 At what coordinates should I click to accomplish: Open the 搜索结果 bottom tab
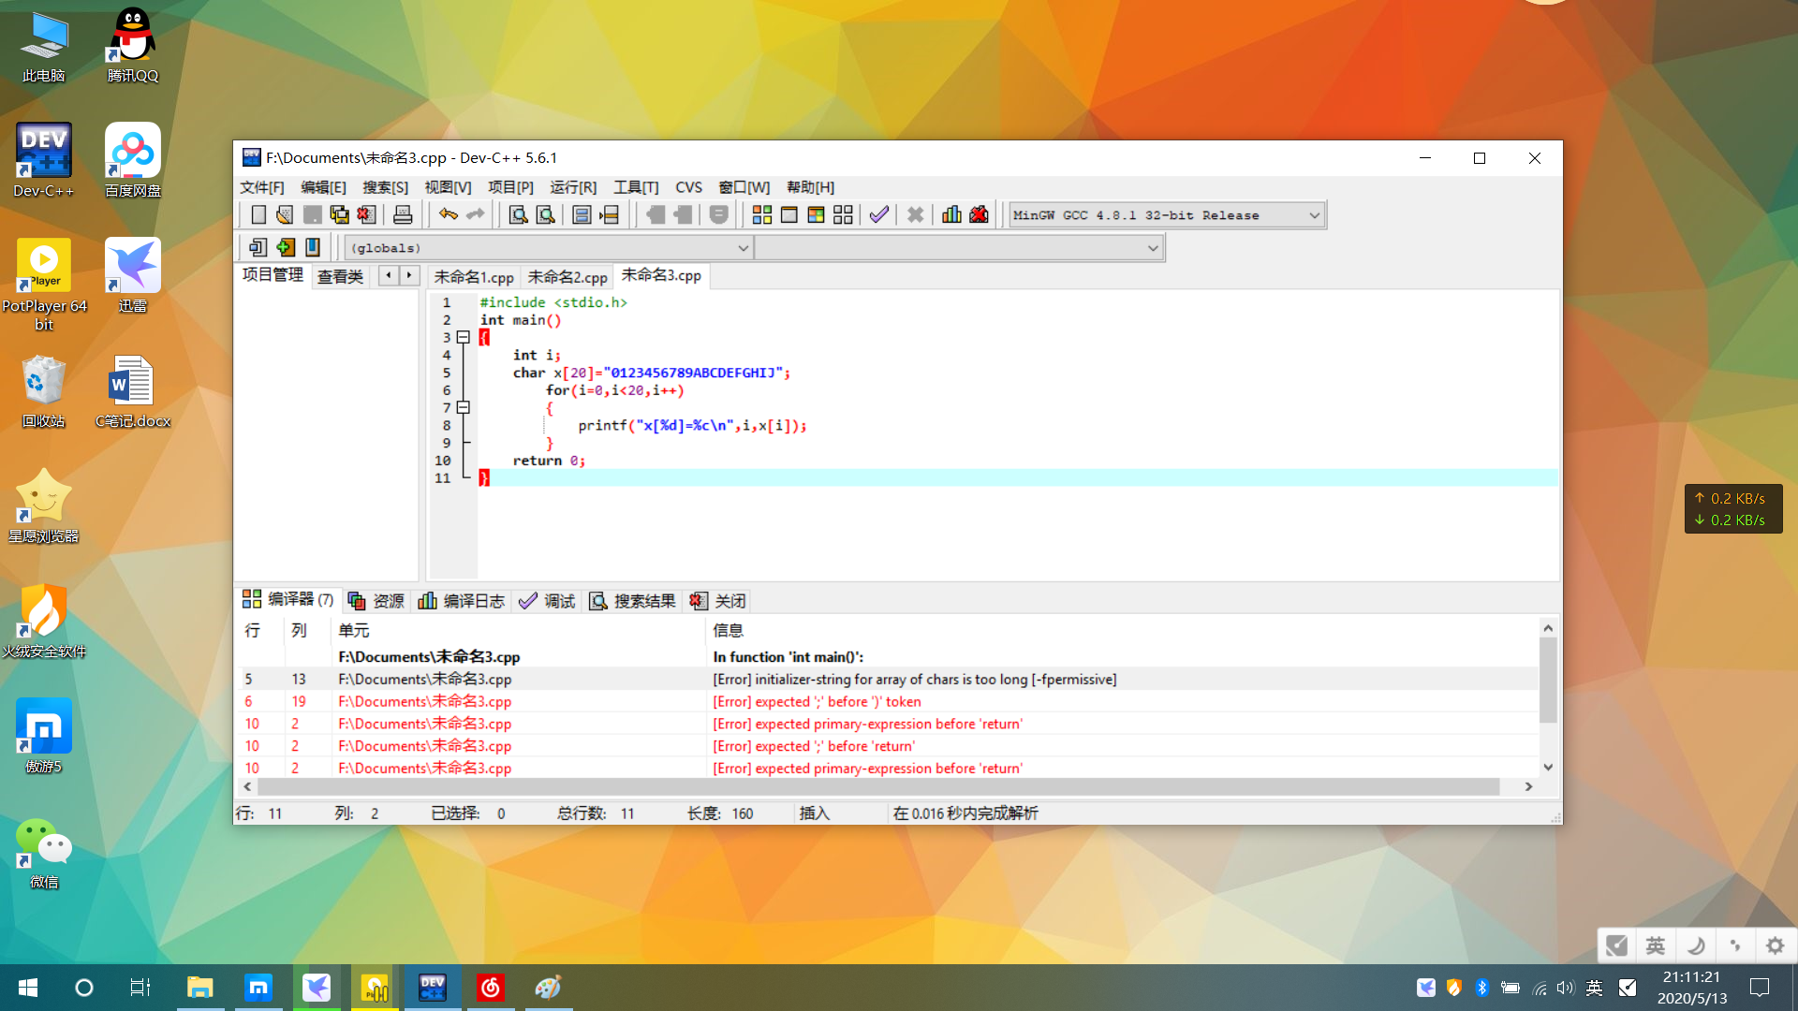pyautogui.click(x=633, y=601)
